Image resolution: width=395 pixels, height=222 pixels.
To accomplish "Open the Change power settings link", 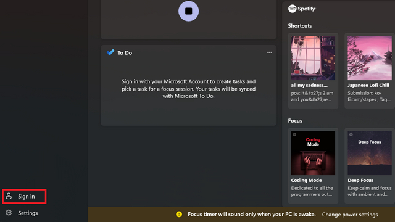I will 350,215.
